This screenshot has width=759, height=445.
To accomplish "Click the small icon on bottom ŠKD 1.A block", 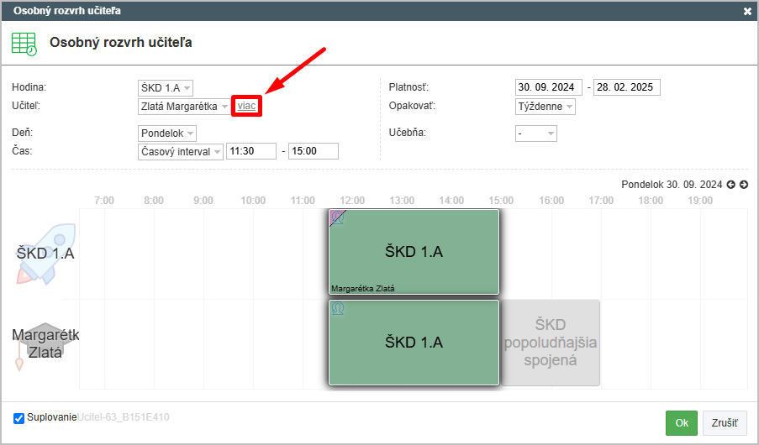I will 337,309.
